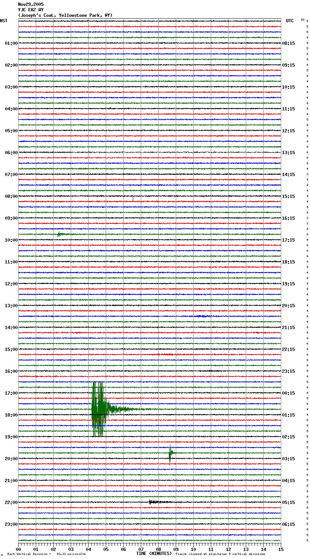310x559 pixels.
Task: Click the bottom axis minute tick '00'
Action: (x=19, y=550)
